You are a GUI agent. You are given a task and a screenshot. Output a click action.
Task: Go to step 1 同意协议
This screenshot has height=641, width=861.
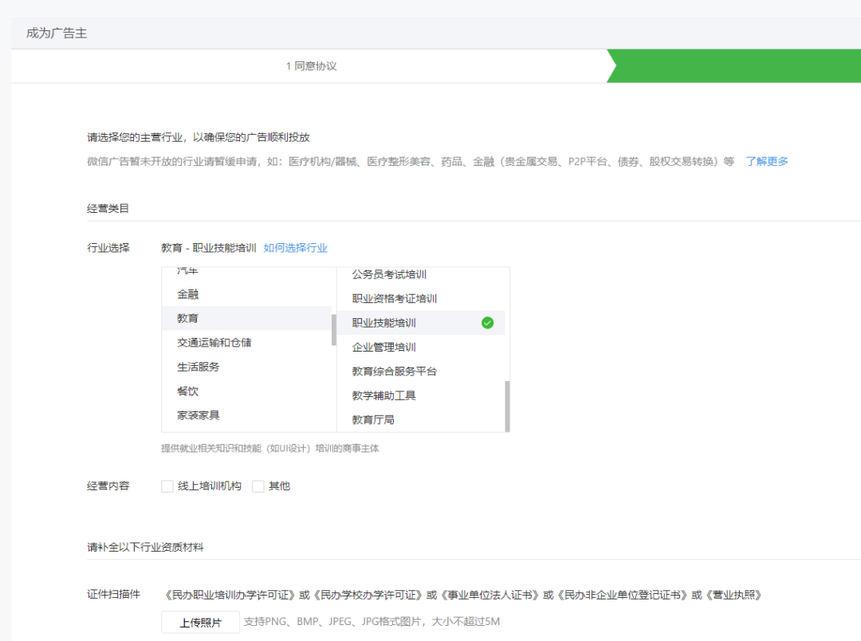[311, 66]
